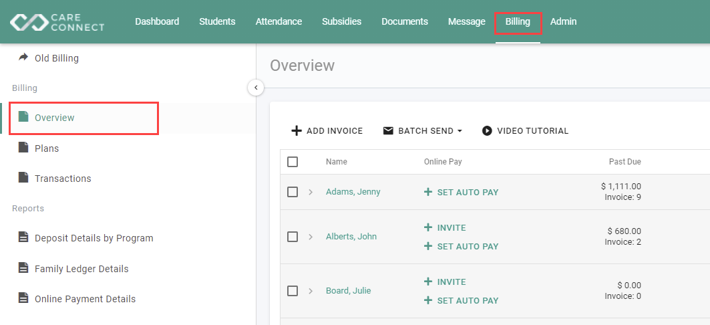Click the Add Invoice button
The image size is (710, 325).
(x=327, y=131)
